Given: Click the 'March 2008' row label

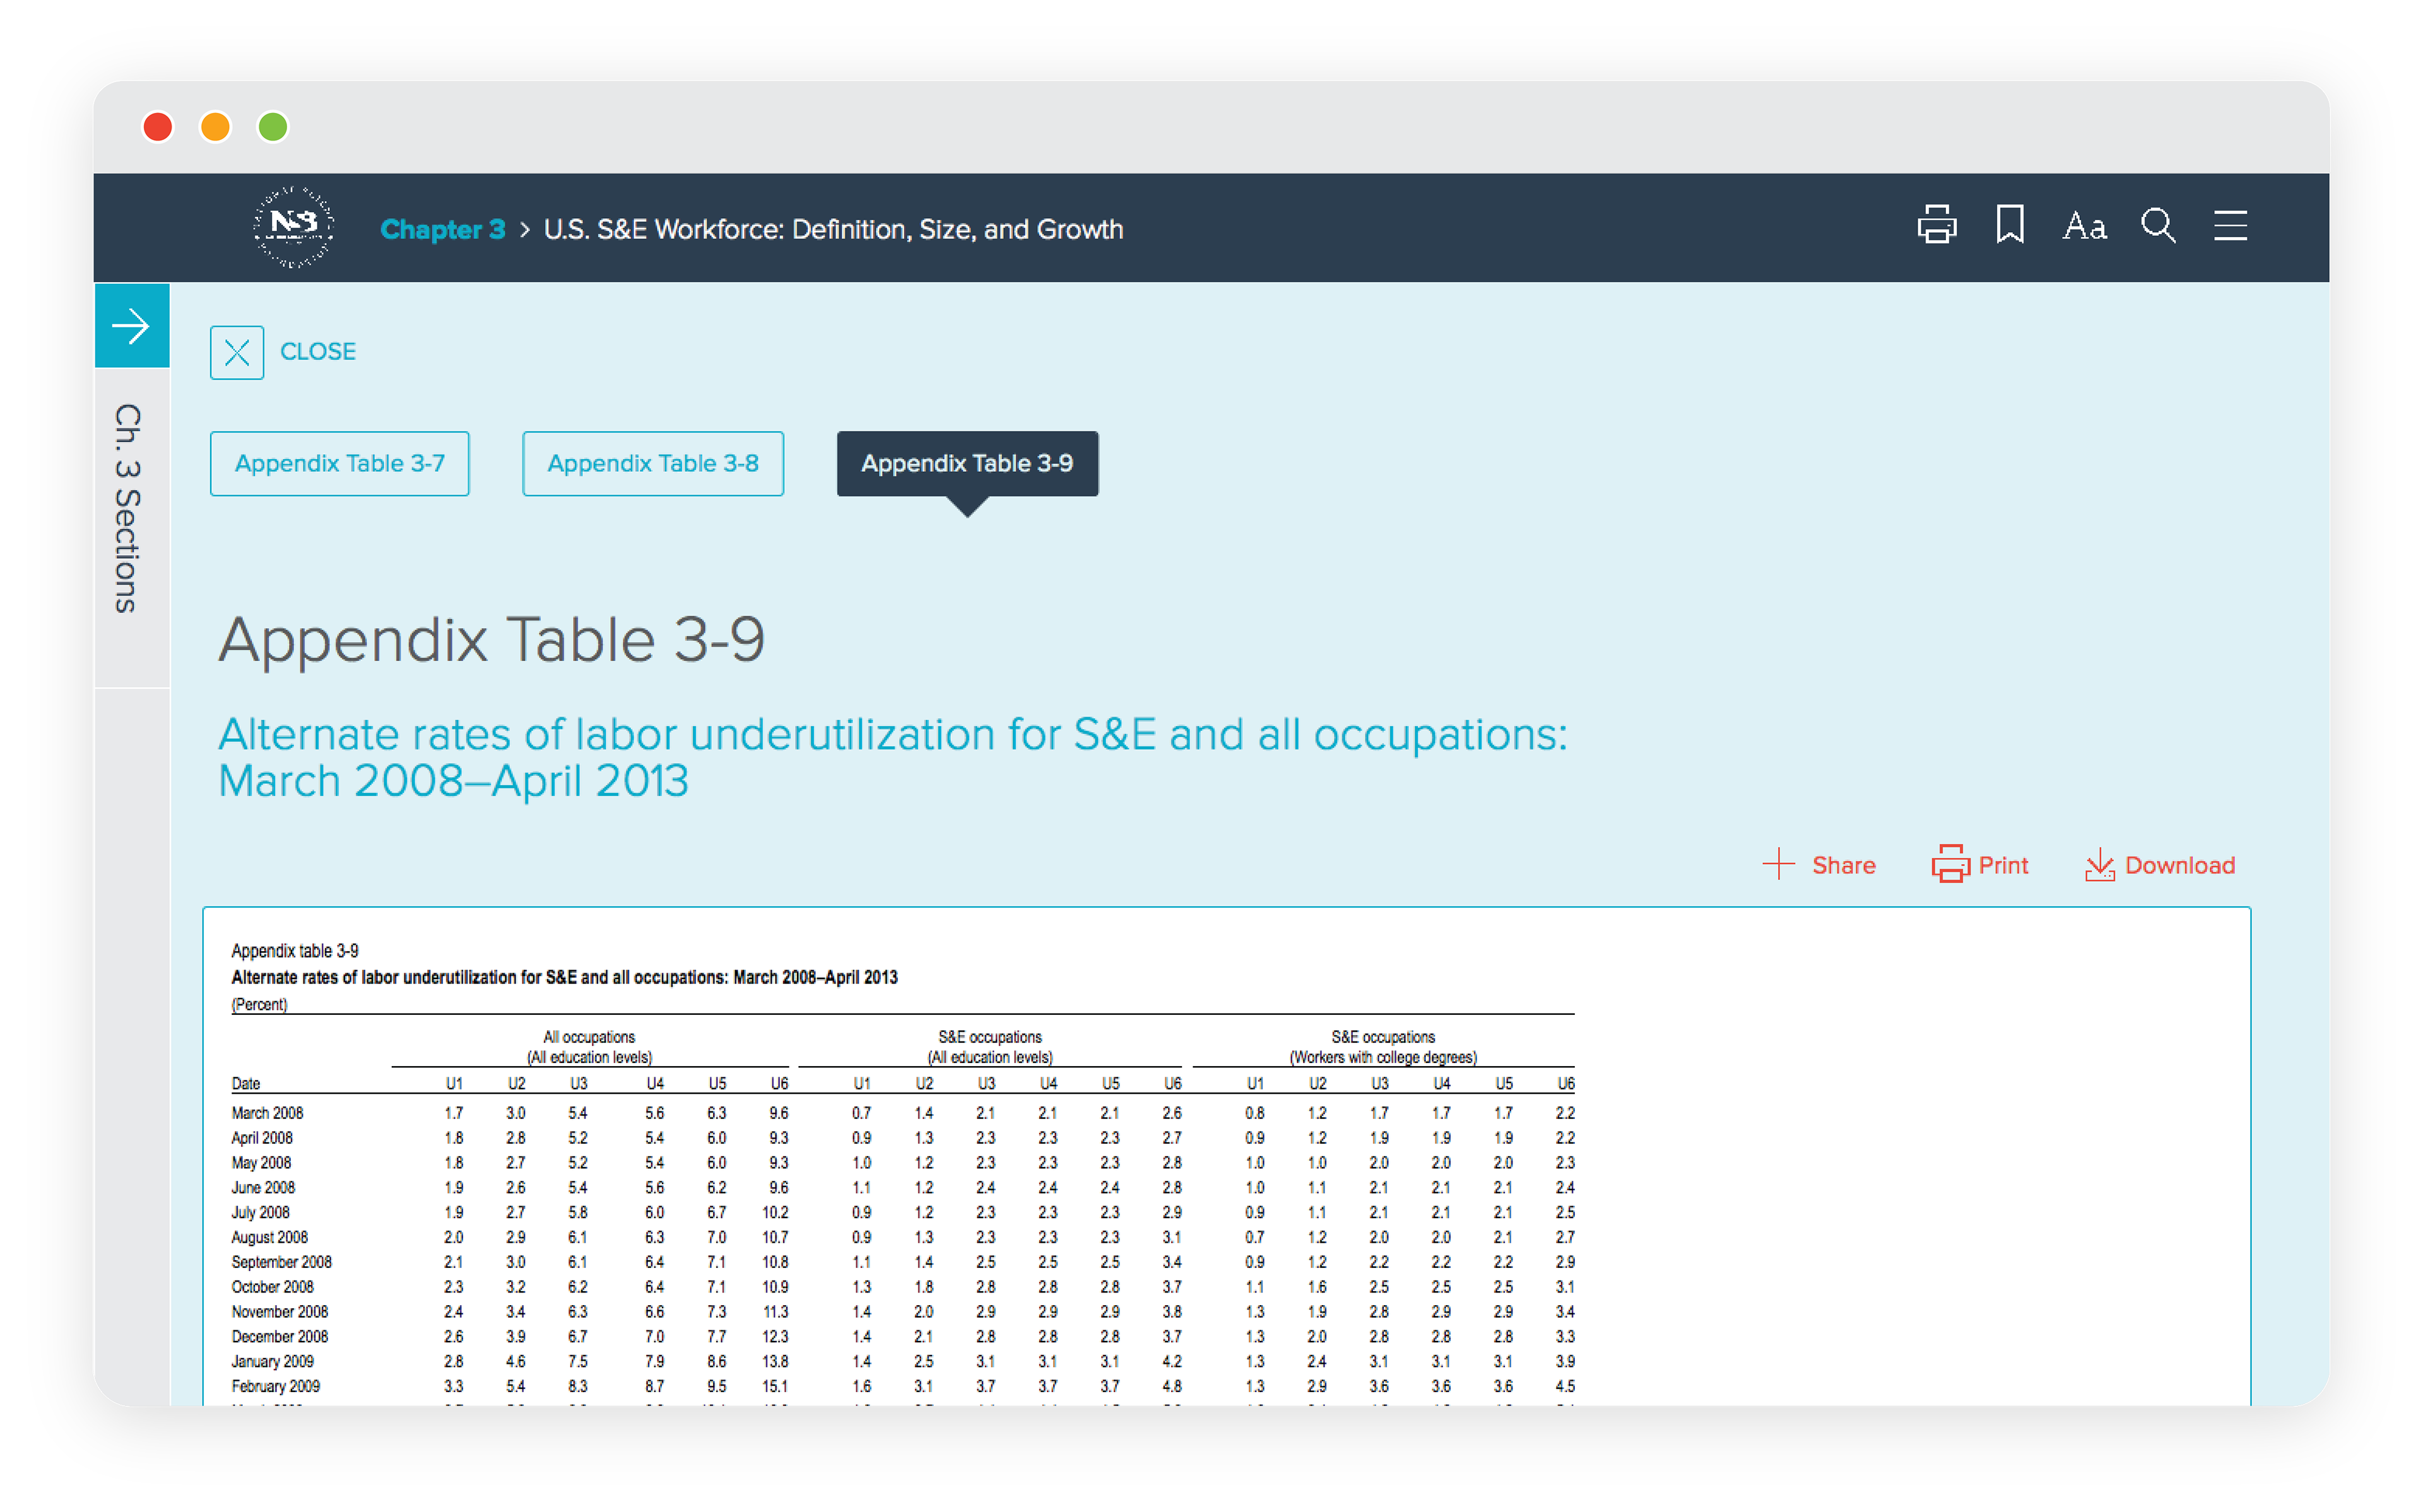Looking at the screenshot, I should pos(267,1113).
